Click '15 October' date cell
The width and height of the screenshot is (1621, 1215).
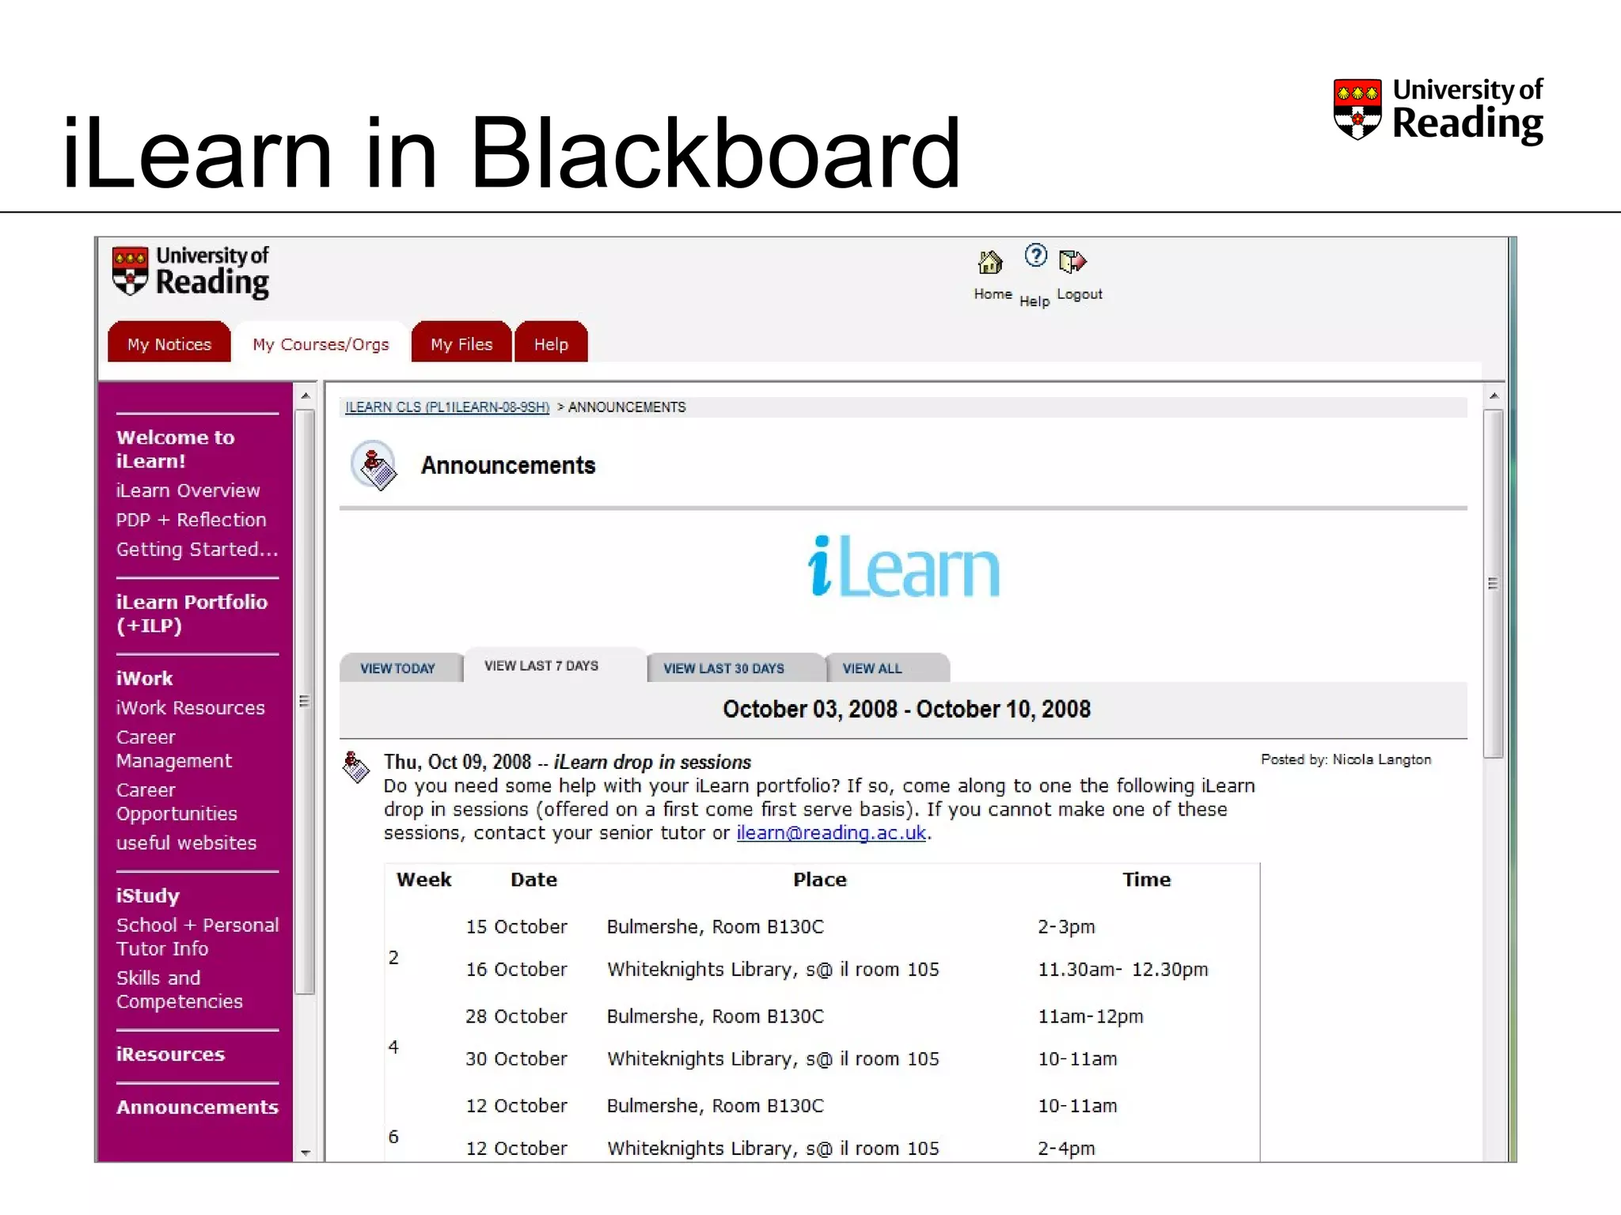tap(517, 927)
